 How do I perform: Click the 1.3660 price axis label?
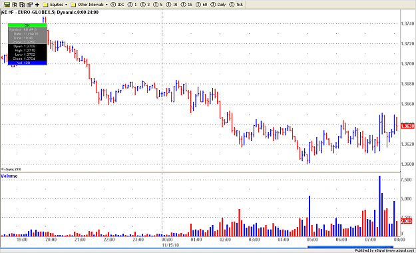coord(407,104)
